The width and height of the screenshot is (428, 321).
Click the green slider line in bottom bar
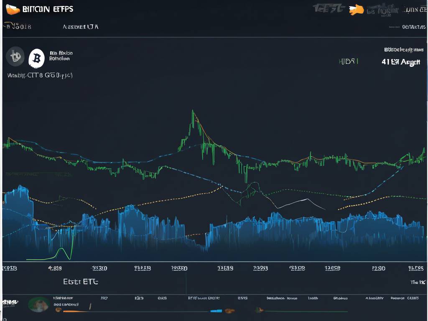(305, 311)
